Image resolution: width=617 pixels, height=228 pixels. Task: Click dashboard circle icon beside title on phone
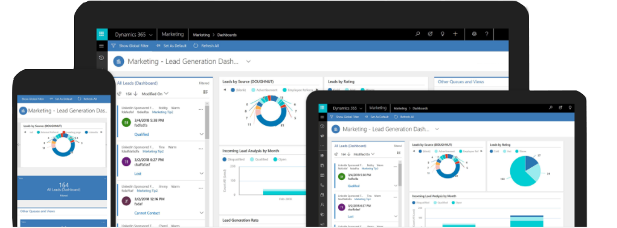pos(23,111)
